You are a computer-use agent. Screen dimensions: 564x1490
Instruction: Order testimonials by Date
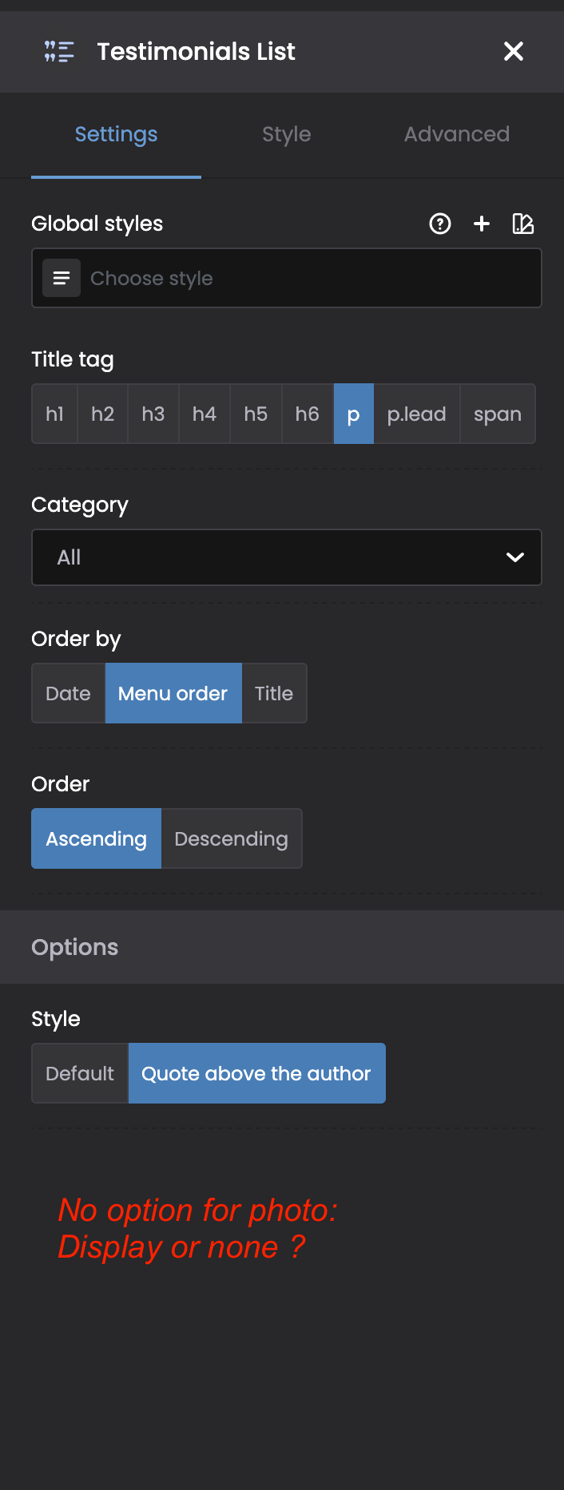point(68,693)
